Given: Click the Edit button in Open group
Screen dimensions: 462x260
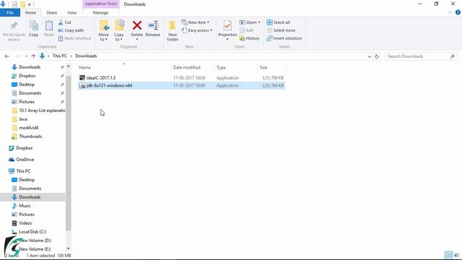Looking at the screenshot, I should tap(247, 30).
